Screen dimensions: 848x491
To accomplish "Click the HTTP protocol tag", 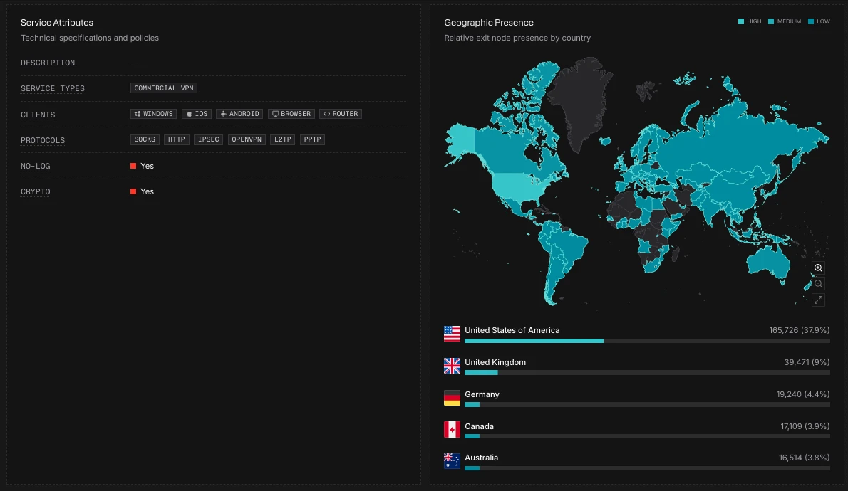I will pos(177,139).
